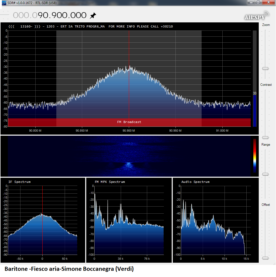Click the AIRSPY logo
This screenshot has width=276, height=277.
[x=257, y=16]
